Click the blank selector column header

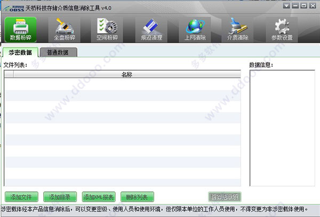(x=9, y=74)
